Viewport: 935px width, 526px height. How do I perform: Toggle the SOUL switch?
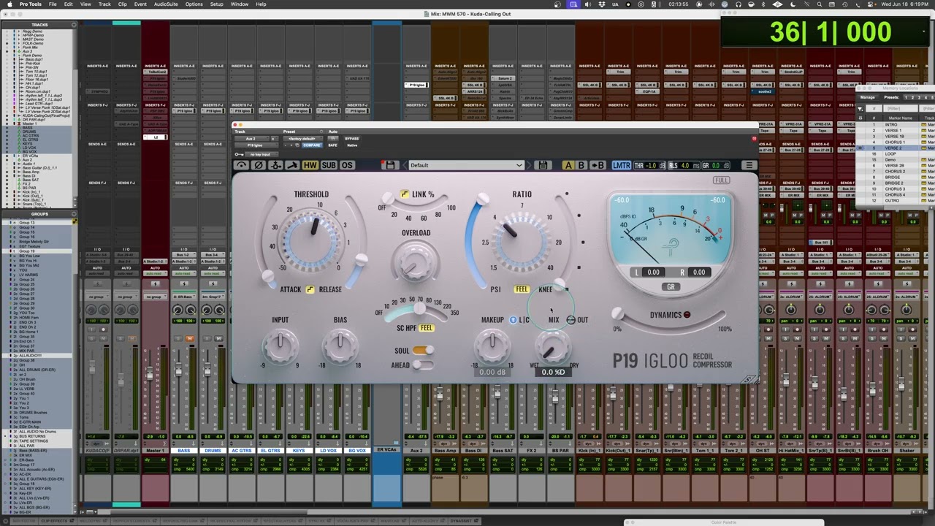pyautogui.click(x=422, y=351)
